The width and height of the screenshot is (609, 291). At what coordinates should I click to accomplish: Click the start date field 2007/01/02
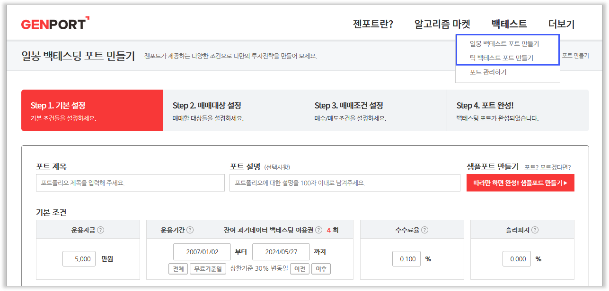coord(202,252)
